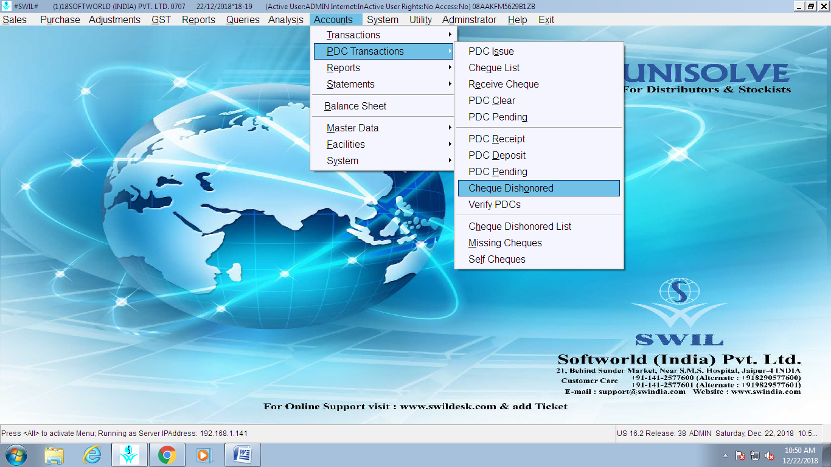Click the taskbar clock showing 10:50 AM
831x467 pixels.
(x=800, y=455)
